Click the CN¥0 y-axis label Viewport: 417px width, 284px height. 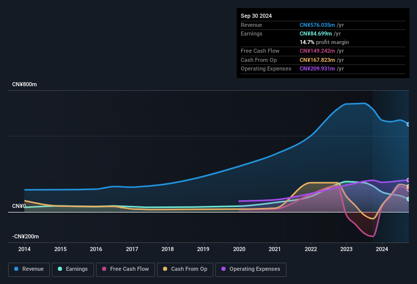click(19, 206)
